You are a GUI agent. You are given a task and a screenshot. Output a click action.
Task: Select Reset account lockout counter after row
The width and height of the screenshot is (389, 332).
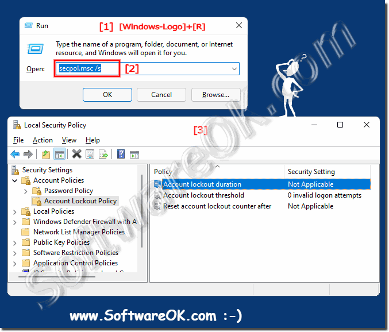click(x=262, y=206)
